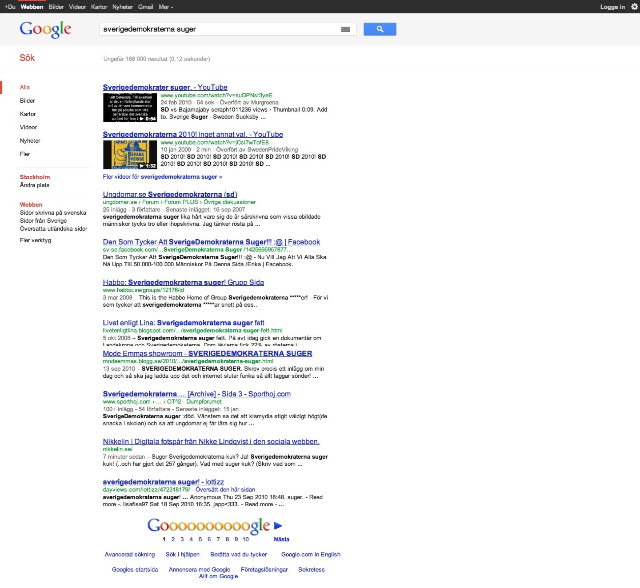Open Gmail from the top bar
640x588 pixels.
click(x=146, y=7)
